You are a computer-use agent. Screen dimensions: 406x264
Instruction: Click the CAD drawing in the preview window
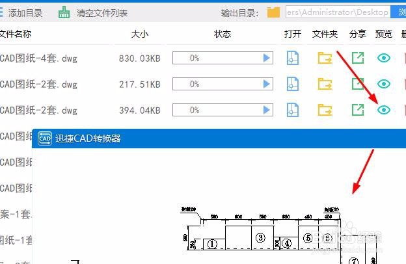(x=281, y=234)
